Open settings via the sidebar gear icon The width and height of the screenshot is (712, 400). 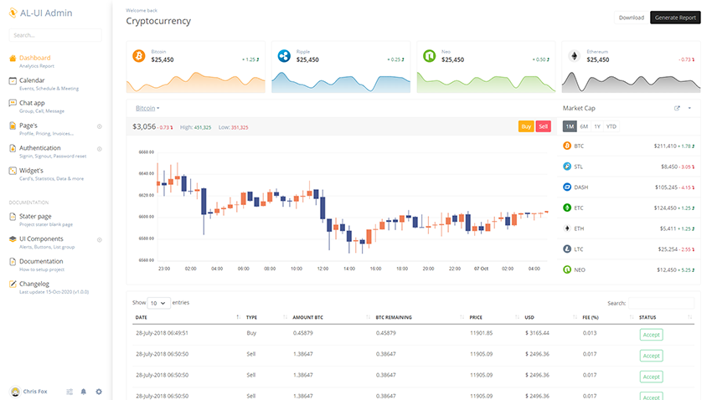pos(99,391)
